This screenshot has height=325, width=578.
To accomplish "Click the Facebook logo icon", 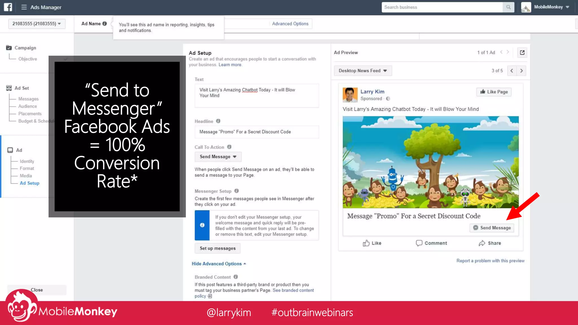I will pos(8,7).
